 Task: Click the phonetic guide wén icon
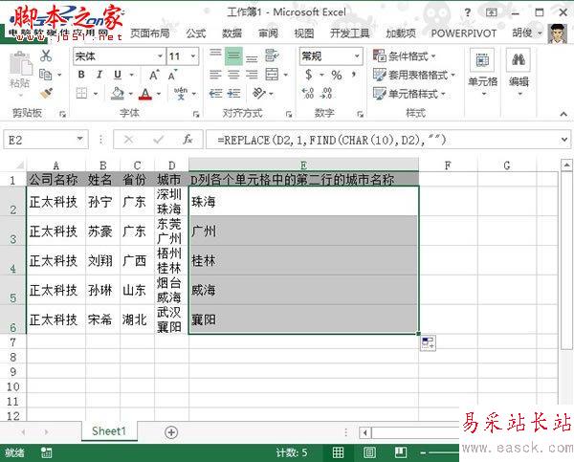pyautogui.click(x=181, y=94)
